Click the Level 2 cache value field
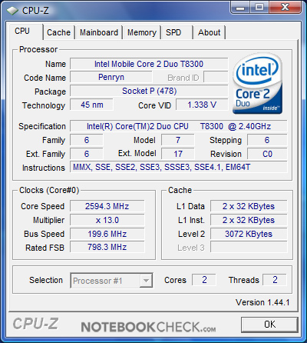307x343 pixels. pyautogui.click(x=249, y=234)
